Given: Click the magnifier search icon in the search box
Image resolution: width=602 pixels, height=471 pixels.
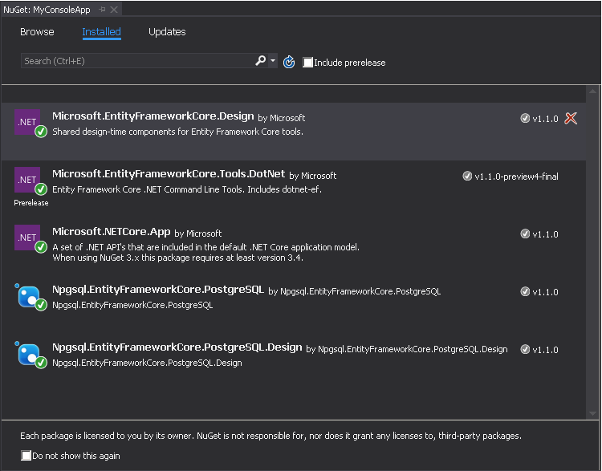Looking at the screenshot, I should (260, 61).
